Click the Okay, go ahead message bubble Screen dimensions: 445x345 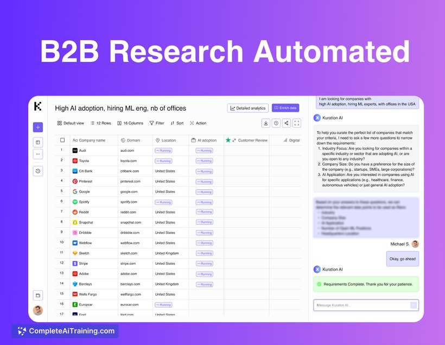[403, 259]
